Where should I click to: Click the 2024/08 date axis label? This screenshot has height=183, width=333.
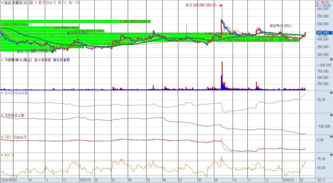pos(6,180)
